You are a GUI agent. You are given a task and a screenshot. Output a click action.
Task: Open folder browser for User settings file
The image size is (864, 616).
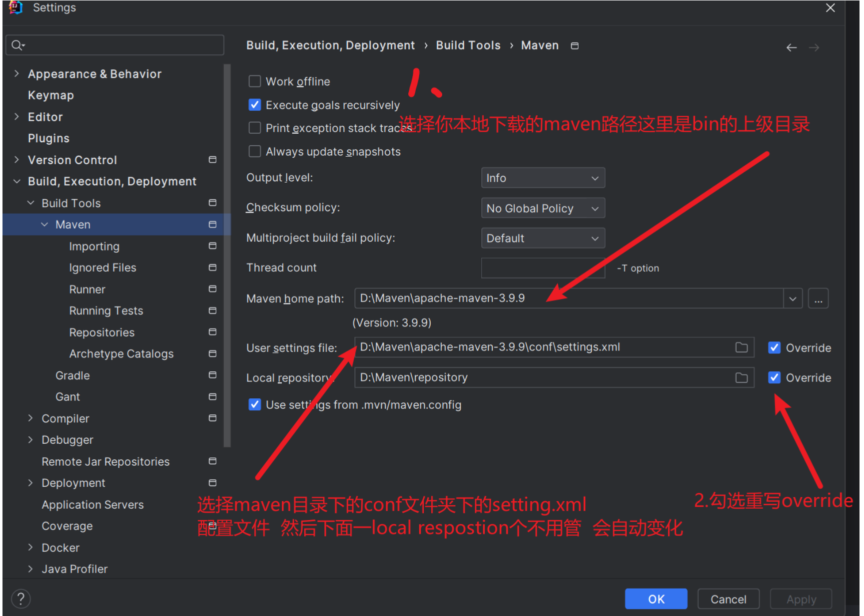pos(742,347)
